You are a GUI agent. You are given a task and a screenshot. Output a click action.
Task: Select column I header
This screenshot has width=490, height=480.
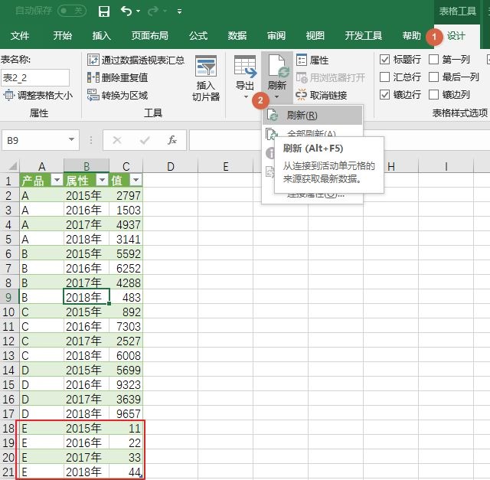[x=446, y=166]
